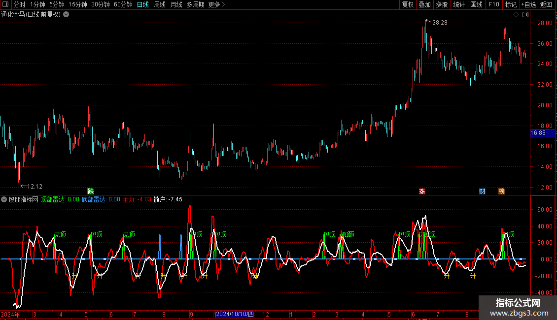Click 叠加 overlay button
The width and height of the screenshot is (557, 320).
pos(425,4)
